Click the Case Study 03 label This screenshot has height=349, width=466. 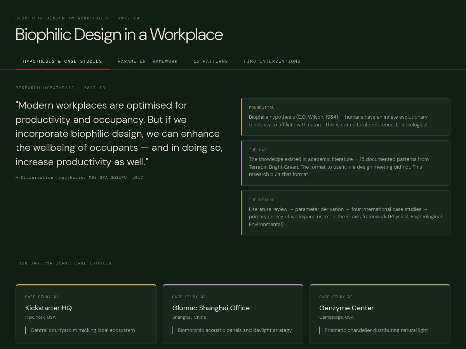point(336,297)
